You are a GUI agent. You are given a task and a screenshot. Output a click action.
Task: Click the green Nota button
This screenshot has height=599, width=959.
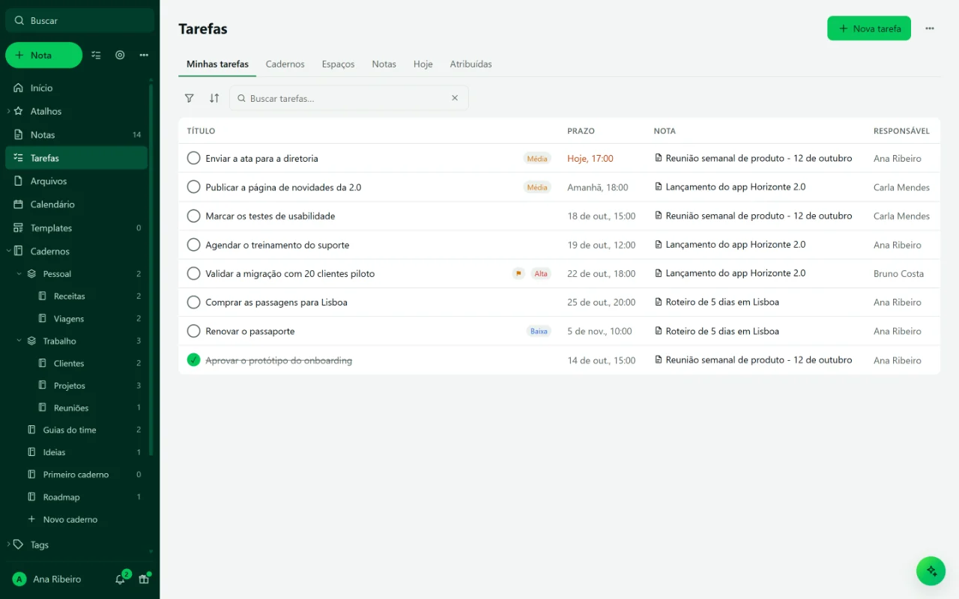click(x=43, y=55)
